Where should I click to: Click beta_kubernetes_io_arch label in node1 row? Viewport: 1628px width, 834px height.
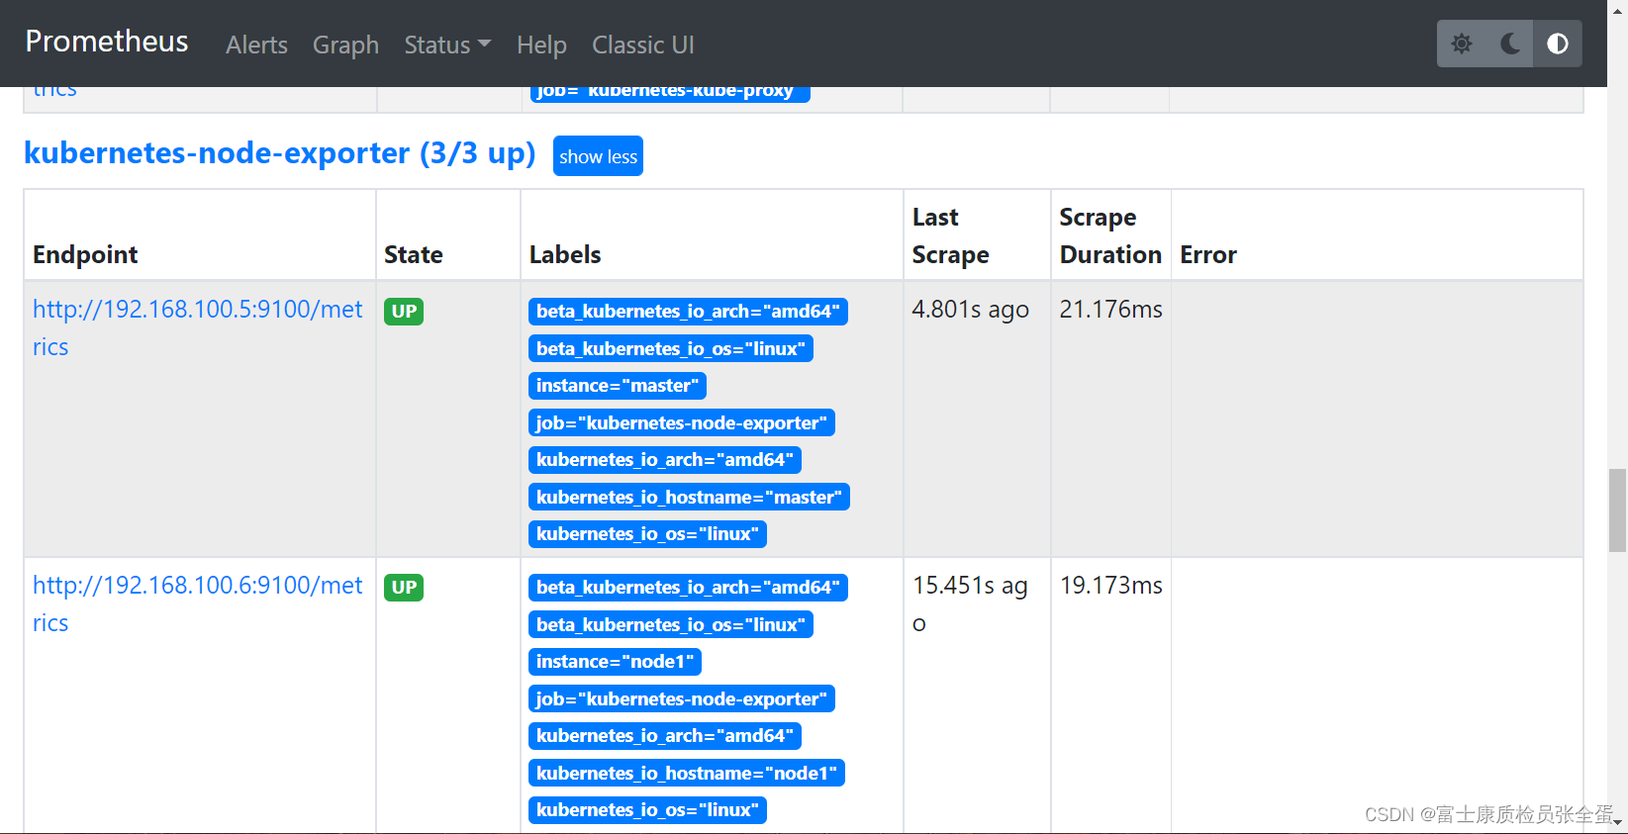pyautogui.click(x=688, y=588)
